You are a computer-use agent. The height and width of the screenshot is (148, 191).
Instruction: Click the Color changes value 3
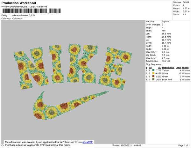(163, 25)
